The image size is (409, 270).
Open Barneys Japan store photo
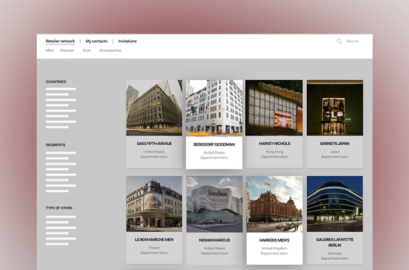335,108
